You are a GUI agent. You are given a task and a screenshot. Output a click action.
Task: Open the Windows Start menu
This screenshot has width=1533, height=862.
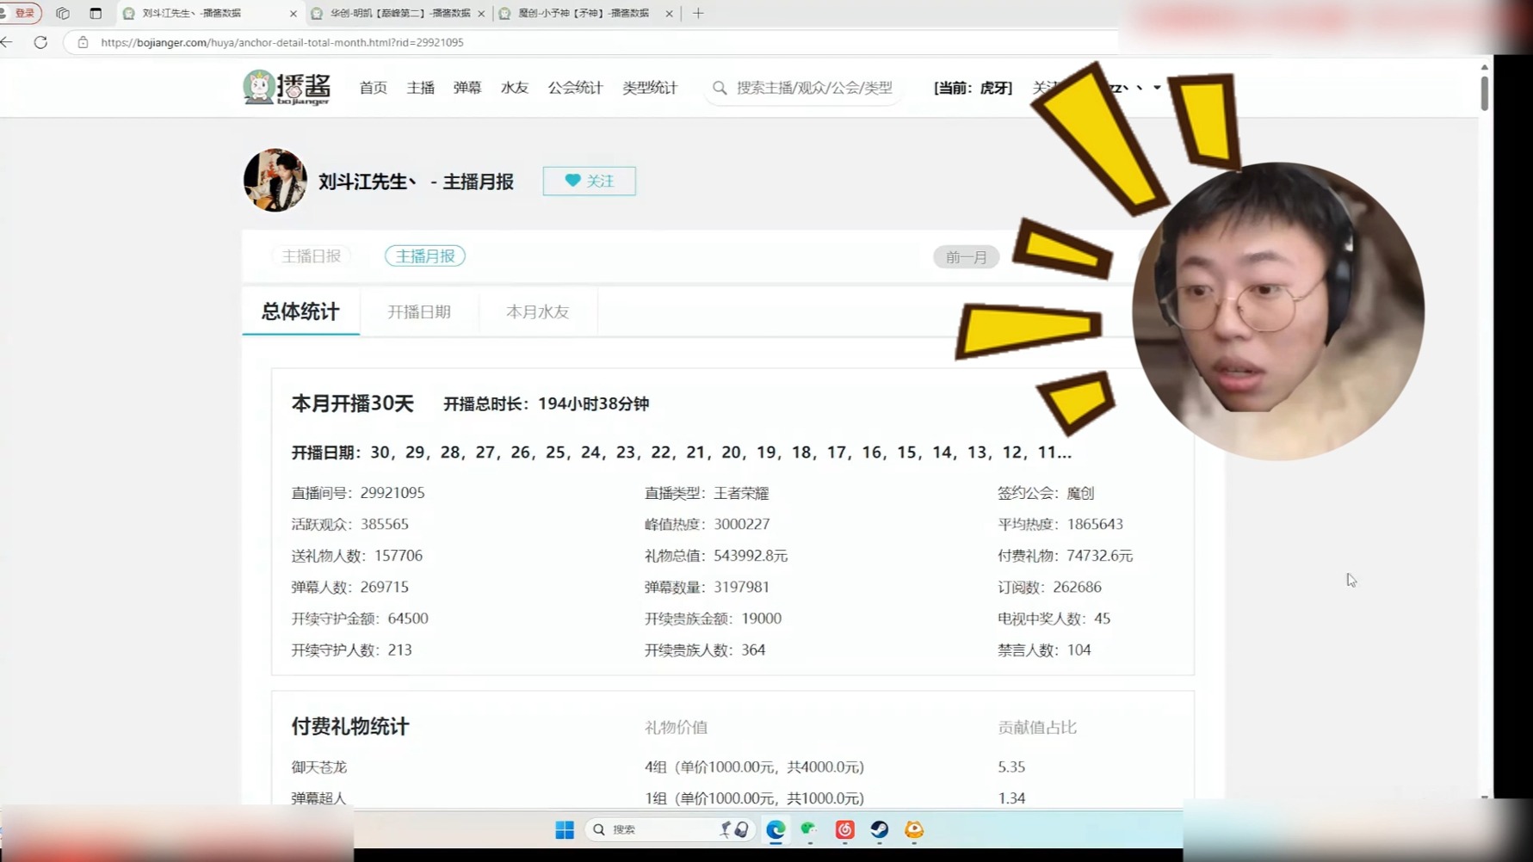click(565, 829)
